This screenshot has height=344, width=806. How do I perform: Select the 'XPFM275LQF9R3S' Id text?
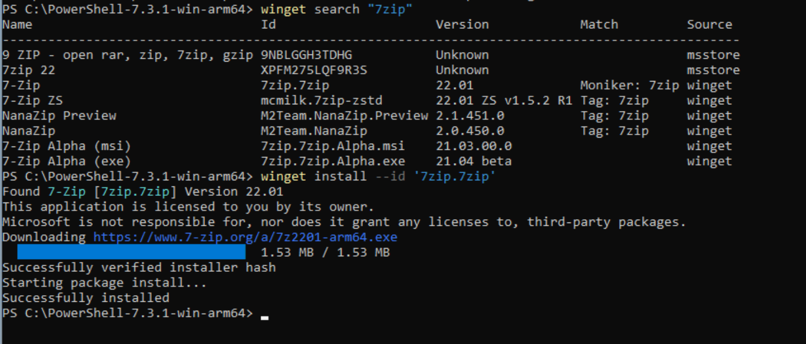pyautogui.click(x=314, y=70)
